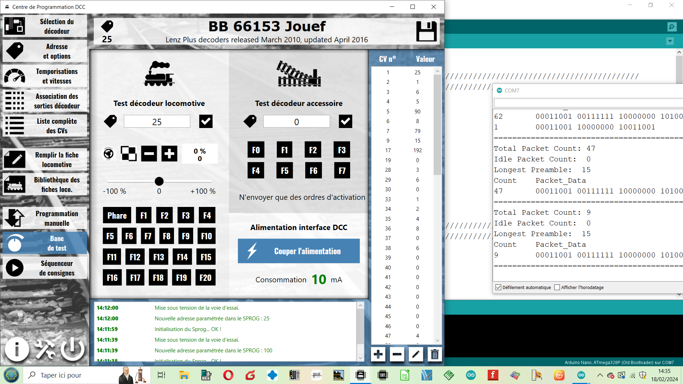Show hidden system tray icons
The image size is (683, 384).
[x=600, y=375]
